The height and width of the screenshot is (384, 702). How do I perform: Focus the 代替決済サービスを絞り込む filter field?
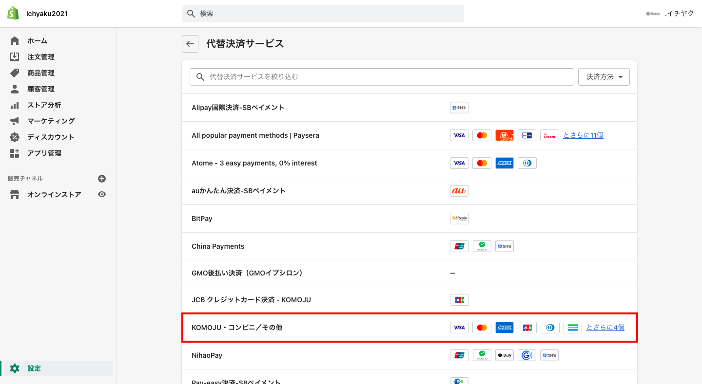[382, 77]
